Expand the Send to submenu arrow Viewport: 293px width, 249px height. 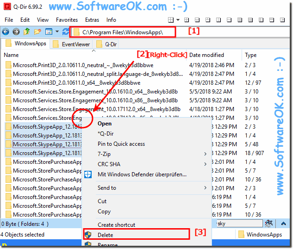[205, 188]
